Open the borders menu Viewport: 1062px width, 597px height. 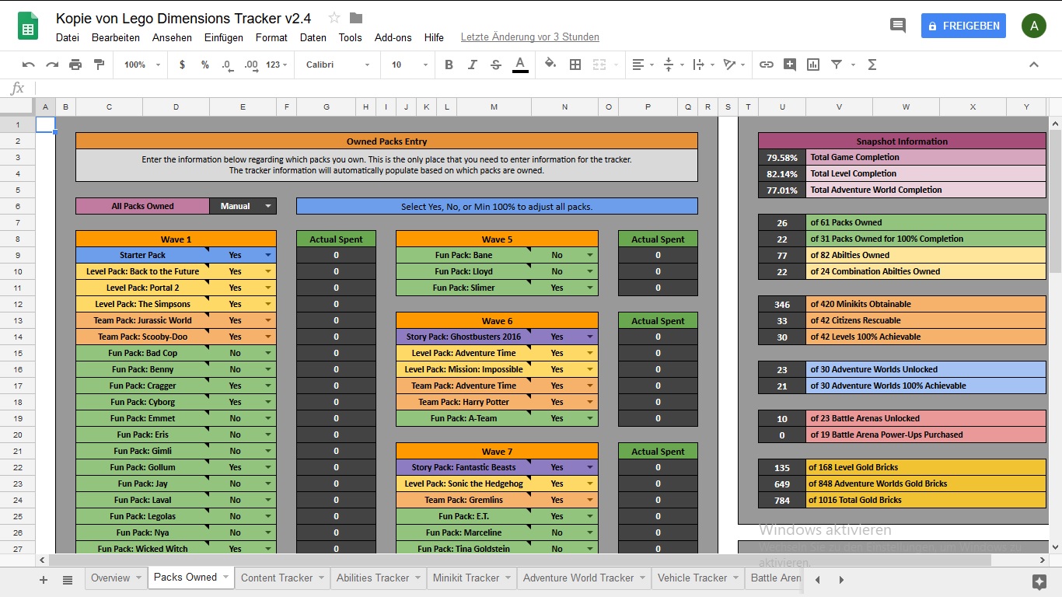coord(575,65)
